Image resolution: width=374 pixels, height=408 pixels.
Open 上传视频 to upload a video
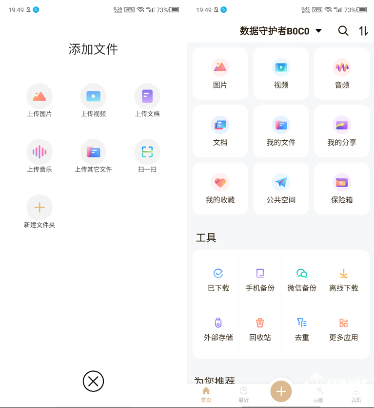93,97
